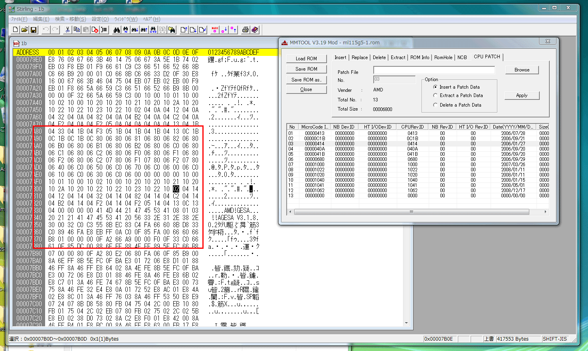Open the ヘルプ(H) menu
The height and width of the screenshot is (351, 588).
[152, 19]
